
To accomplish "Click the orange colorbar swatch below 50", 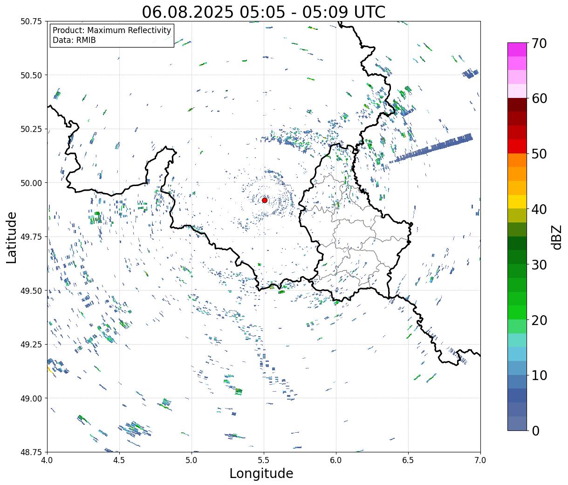I will tap(517, 160).
